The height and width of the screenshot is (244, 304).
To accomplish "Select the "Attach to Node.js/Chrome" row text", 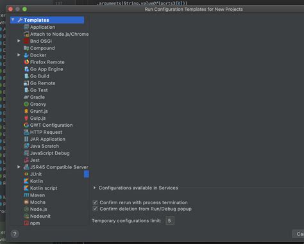I will [x=60, y=34].
